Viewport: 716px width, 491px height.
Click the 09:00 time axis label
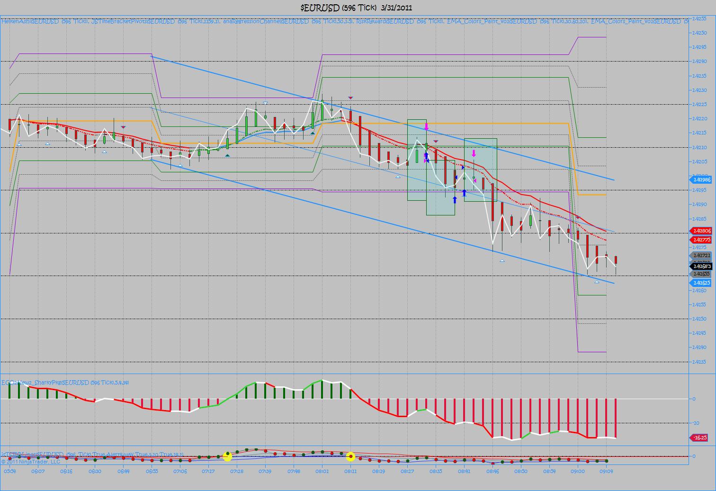coord(578,472)
